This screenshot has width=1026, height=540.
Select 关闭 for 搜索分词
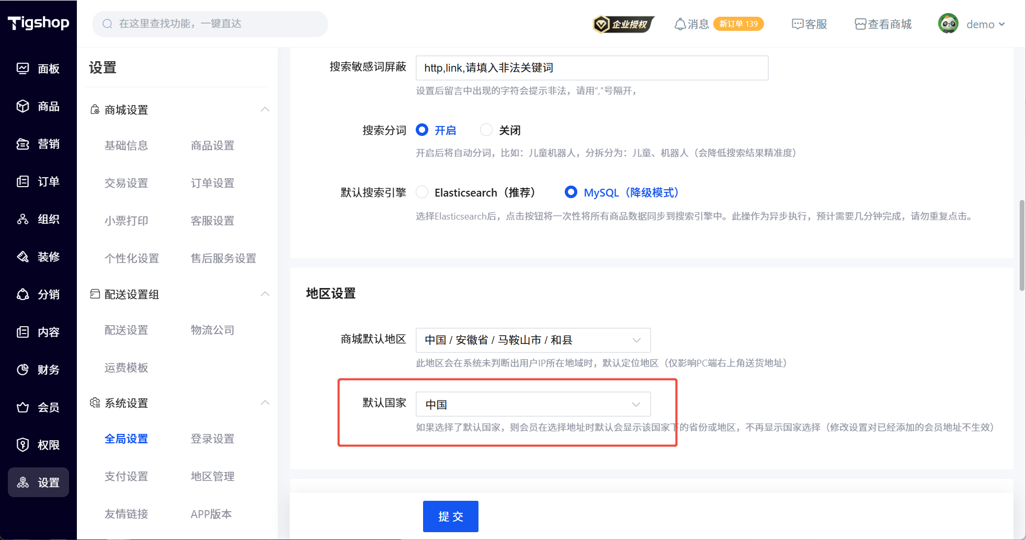tap(486, 130)
